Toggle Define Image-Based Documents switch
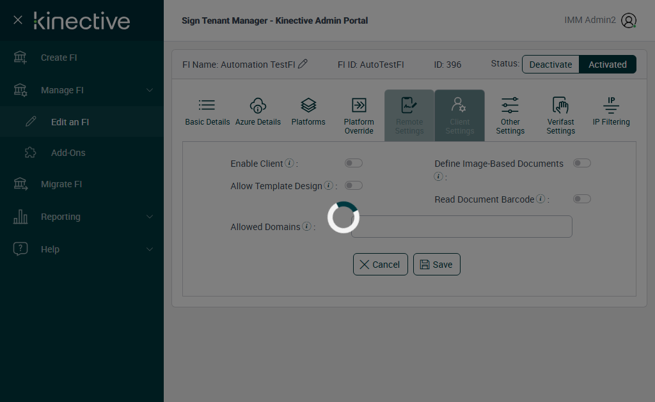This screenshot has height=402, width=655. point(582,163)
